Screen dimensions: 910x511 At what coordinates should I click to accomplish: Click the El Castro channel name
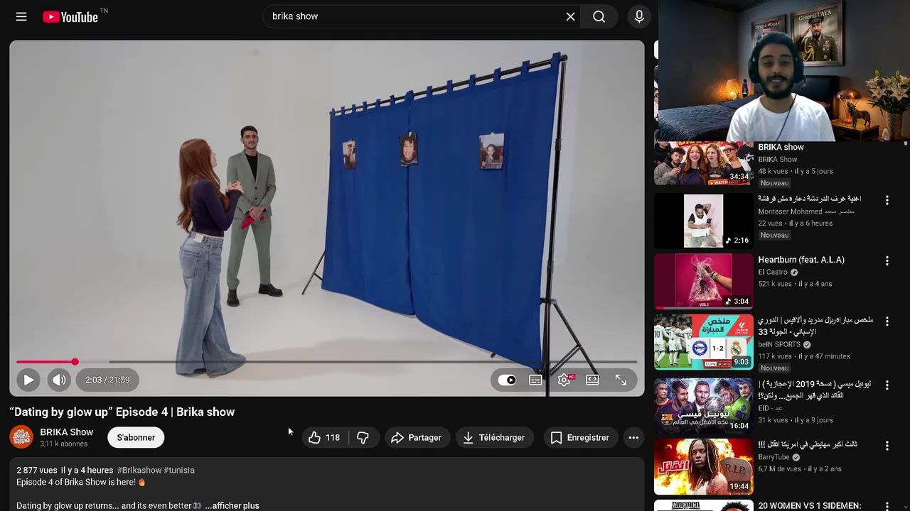[x=773, y=273]
